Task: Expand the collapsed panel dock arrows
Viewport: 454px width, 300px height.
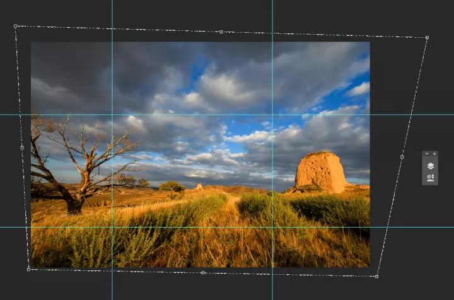Action: [426, 154]
